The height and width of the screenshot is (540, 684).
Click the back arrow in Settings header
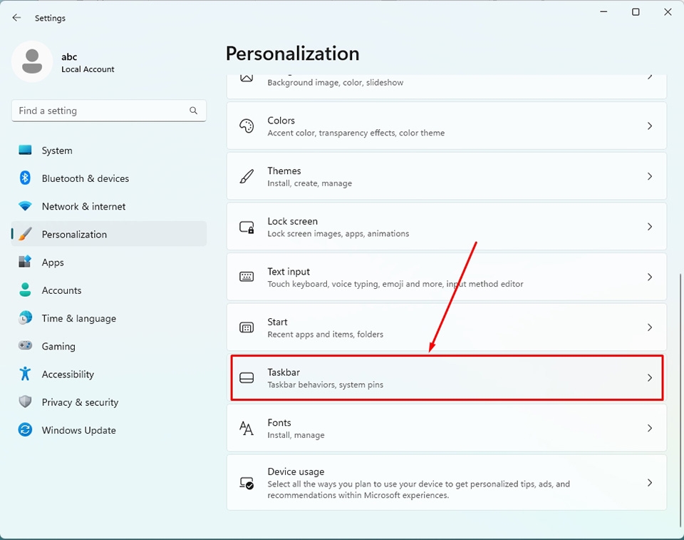[x=16, y=17]
